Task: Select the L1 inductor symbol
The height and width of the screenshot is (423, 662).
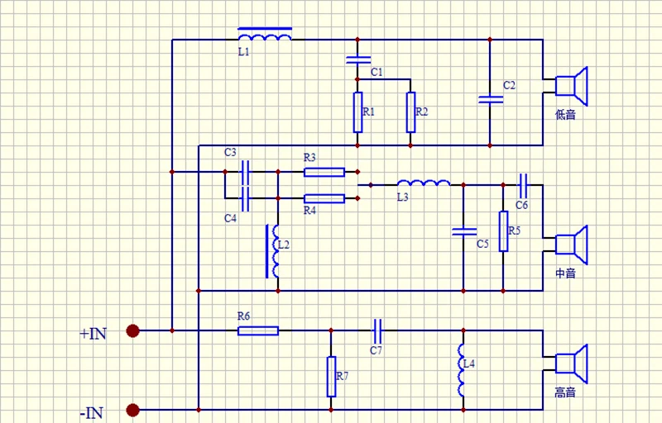Action: tap(265, 35)
